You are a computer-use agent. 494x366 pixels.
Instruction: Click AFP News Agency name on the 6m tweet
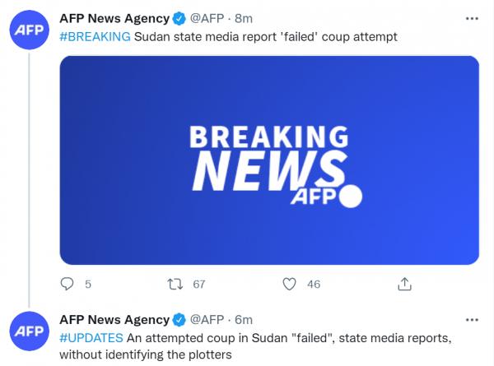pos(113,319)
